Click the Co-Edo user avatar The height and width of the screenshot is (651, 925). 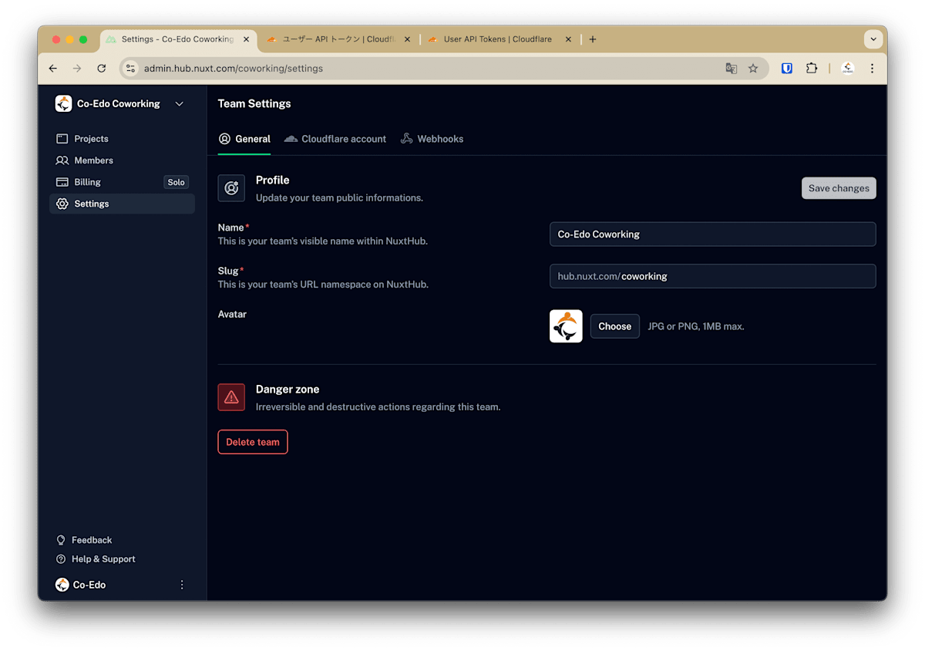pyautogui.click(x=62, y=585)
